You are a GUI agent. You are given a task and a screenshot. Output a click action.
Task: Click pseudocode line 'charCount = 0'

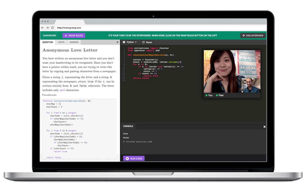[54, 107]
